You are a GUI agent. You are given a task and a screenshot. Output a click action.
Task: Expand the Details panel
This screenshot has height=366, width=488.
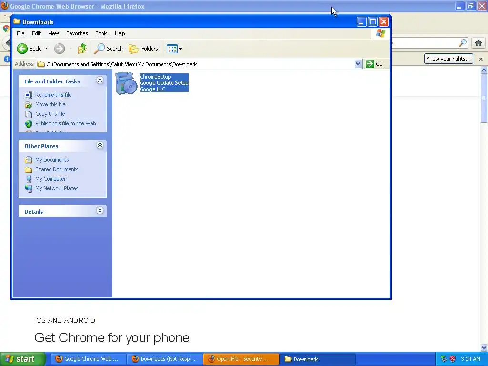(100, 211)
